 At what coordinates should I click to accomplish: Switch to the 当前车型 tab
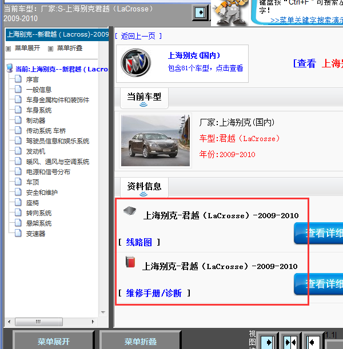144,98
